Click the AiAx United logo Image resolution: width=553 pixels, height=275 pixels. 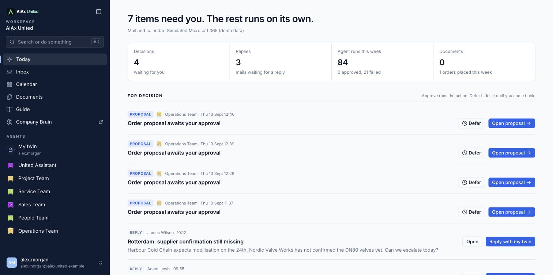tap(23, 12)
